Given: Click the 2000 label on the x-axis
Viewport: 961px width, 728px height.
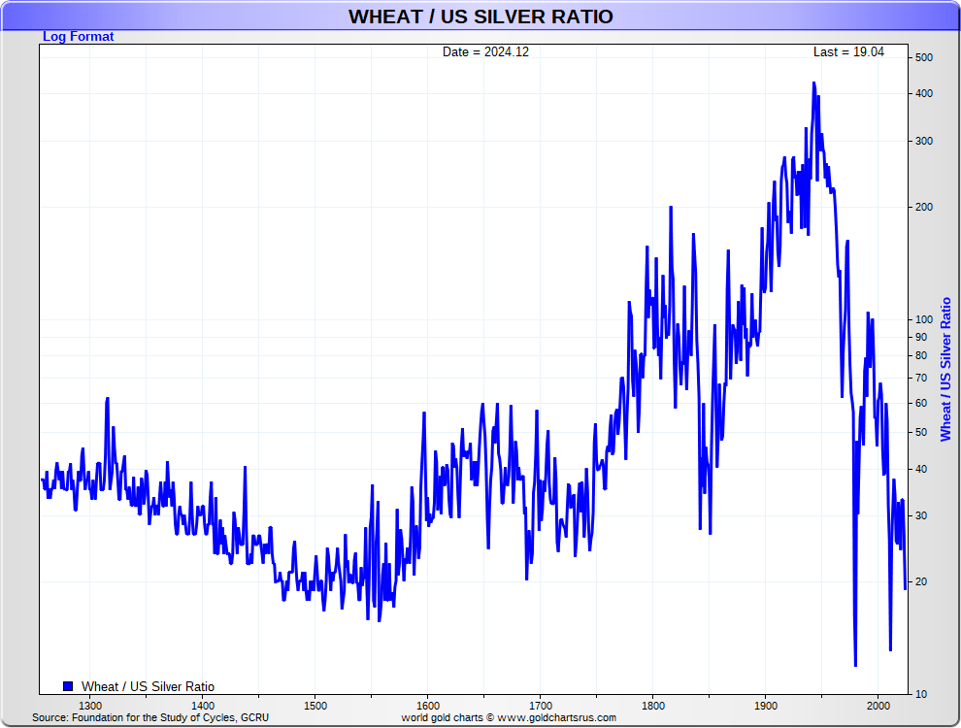Looking at the screenshot, I should pyautogui.click(x=878, y=706).
